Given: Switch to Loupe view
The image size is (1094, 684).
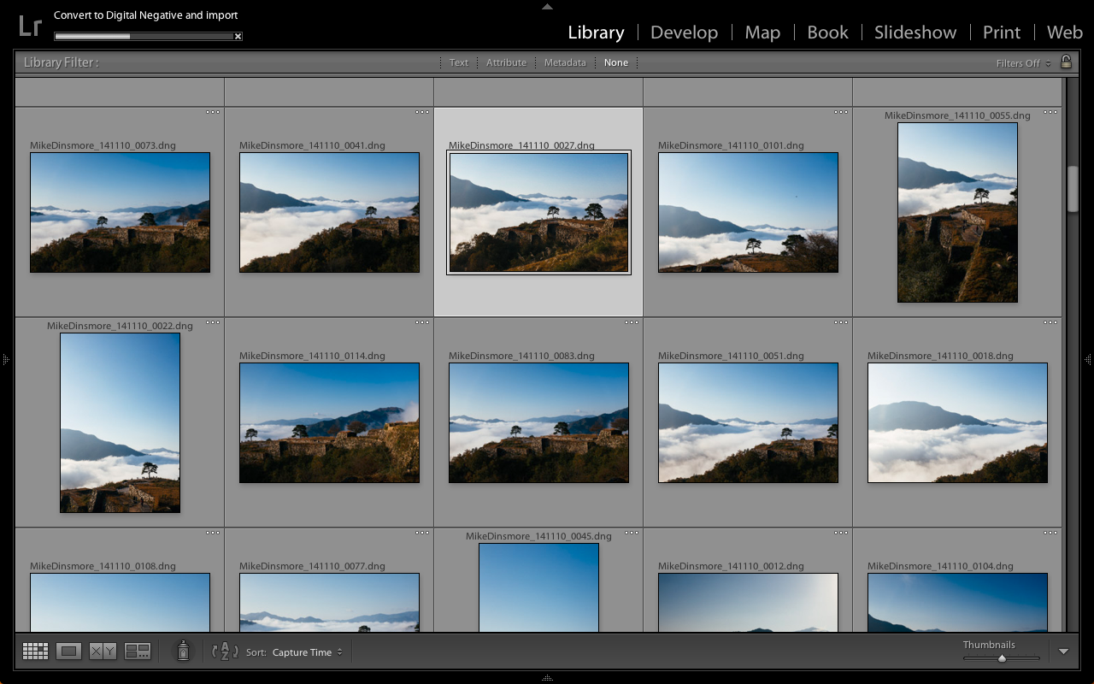Looking at the screenshot, I should (69, 652).
